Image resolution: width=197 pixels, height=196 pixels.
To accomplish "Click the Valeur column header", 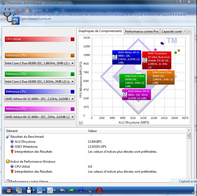I will 136,131.
